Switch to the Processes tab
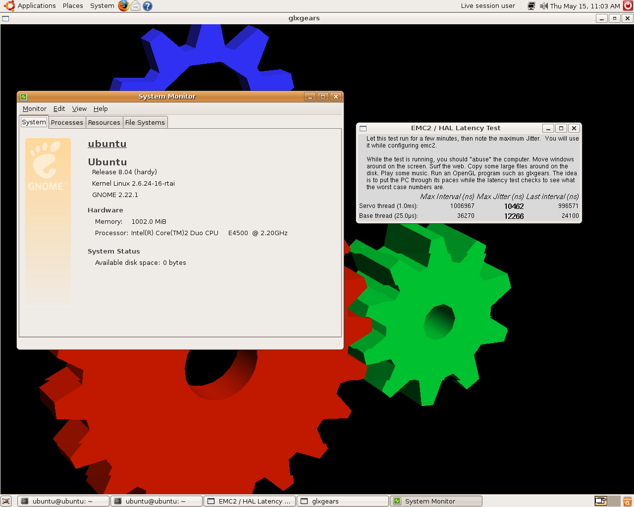 pos(67,123)
